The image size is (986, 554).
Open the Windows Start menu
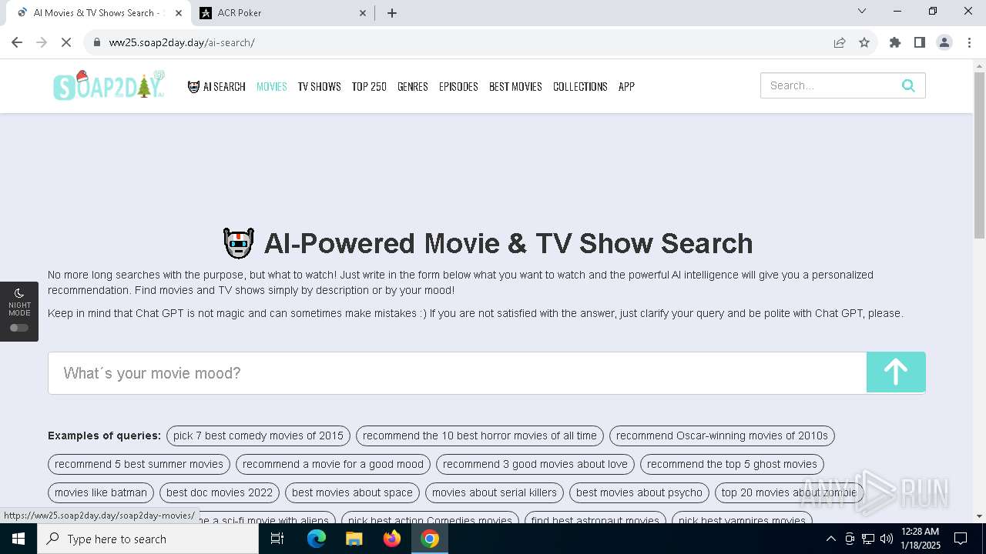pos(18,539)
